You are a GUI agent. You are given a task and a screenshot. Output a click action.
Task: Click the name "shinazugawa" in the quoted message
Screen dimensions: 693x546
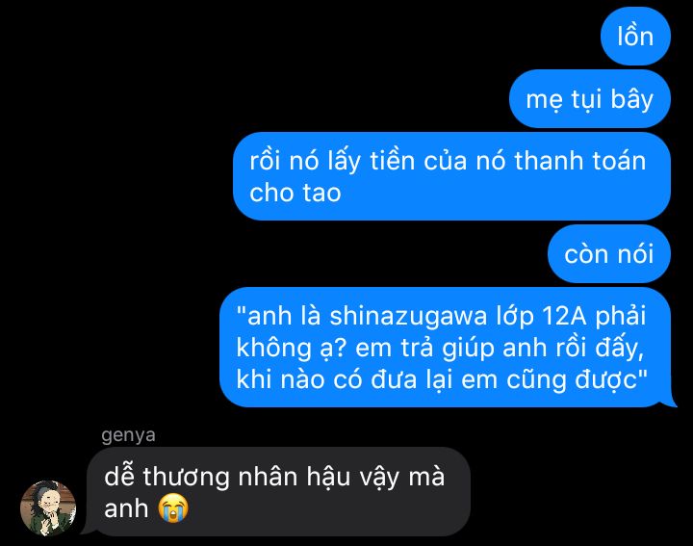(x=408, y=317)
